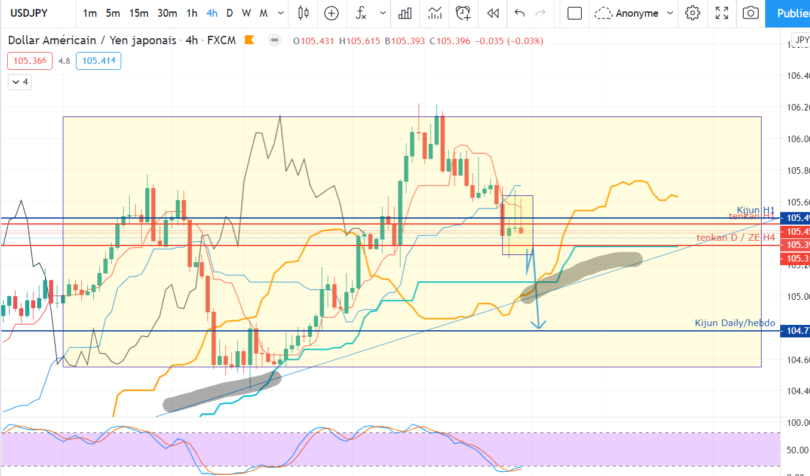Select the layout square icon
Screen dimensions: 810x476
pos(575,13)
